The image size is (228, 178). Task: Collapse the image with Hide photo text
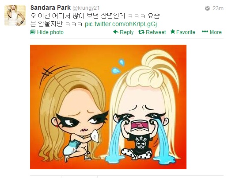coord(50,32)
